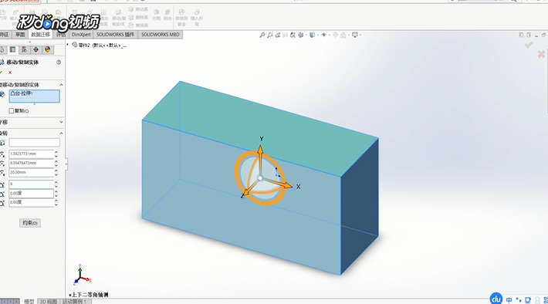Click the Previous View icon
The height and width of the screenshot is (304, 548).
[278, 35]
